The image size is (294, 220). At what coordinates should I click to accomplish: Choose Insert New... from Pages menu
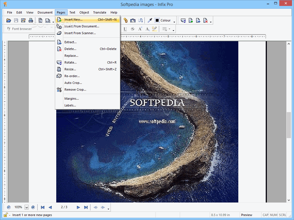click(88, 19)
